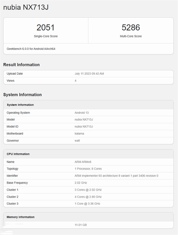Click the CPU Information table header
This screenshot has width=178, height=235.
coord(18,154)
